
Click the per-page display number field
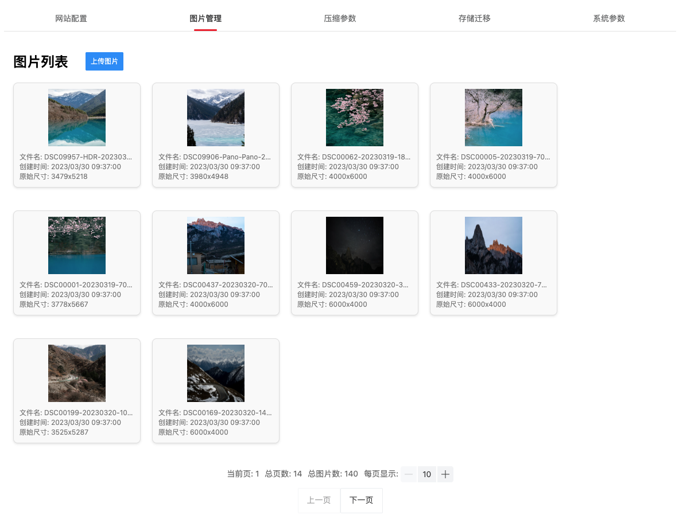click(x=427, y=474)
